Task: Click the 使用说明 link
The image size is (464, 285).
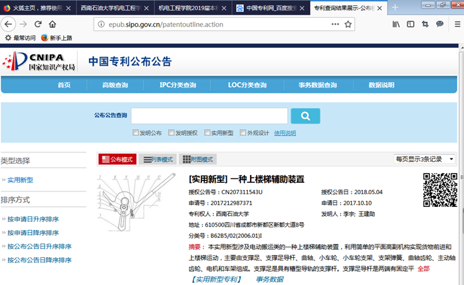Action: pyautogui.click(x=285, y=133)
